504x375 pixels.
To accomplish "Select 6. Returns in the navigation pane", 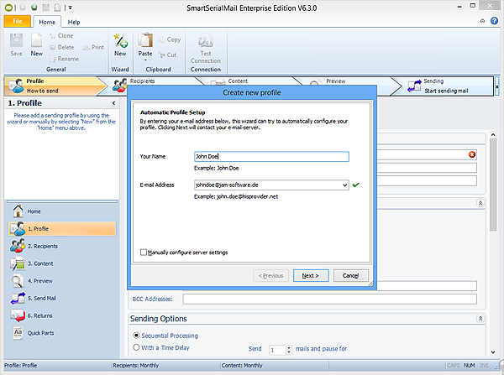I will [x=61, y=315].
